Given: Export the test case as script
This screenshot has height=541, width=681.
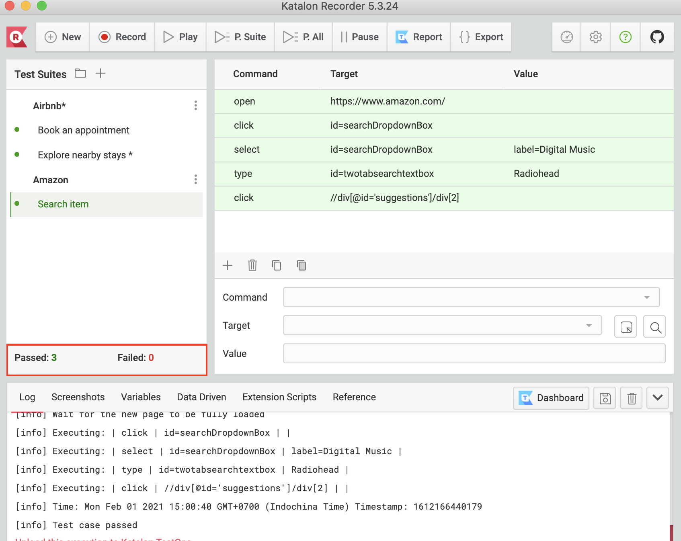Looking at the screenshot, I should point(481,37).
